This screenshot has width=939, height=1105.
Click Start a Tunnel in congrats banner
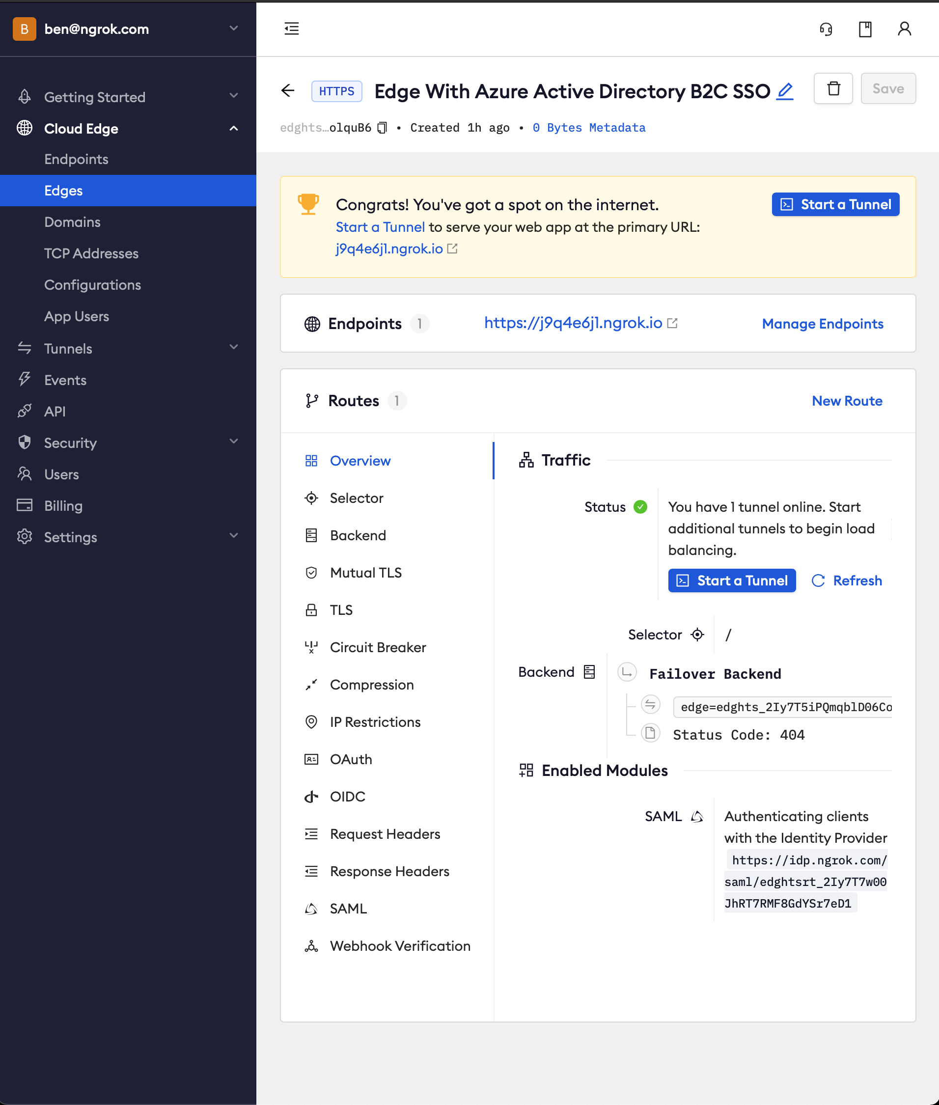click(x=835, y=204)
